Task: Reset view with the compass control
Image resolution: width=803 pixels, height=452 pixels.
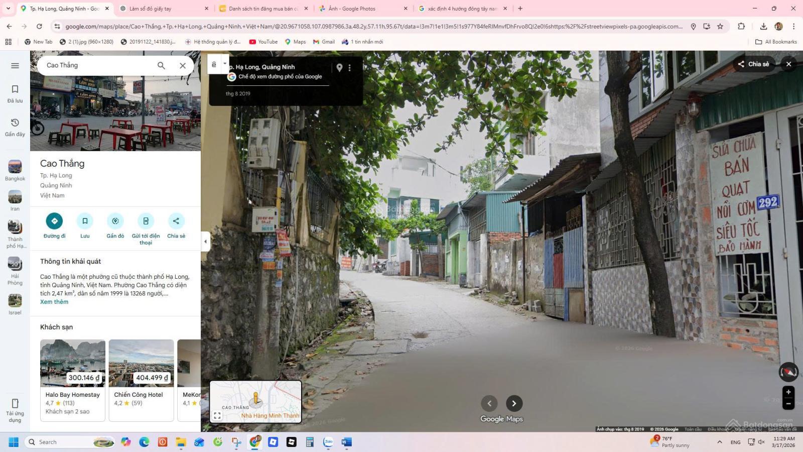Action: (788, 372)
